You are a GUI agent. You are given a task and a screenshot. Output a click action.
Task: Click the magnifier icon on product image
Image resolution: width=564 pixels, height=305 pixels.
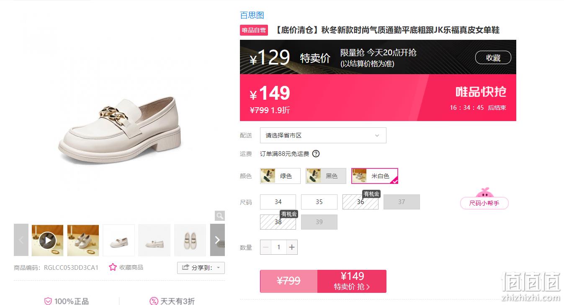220,216
